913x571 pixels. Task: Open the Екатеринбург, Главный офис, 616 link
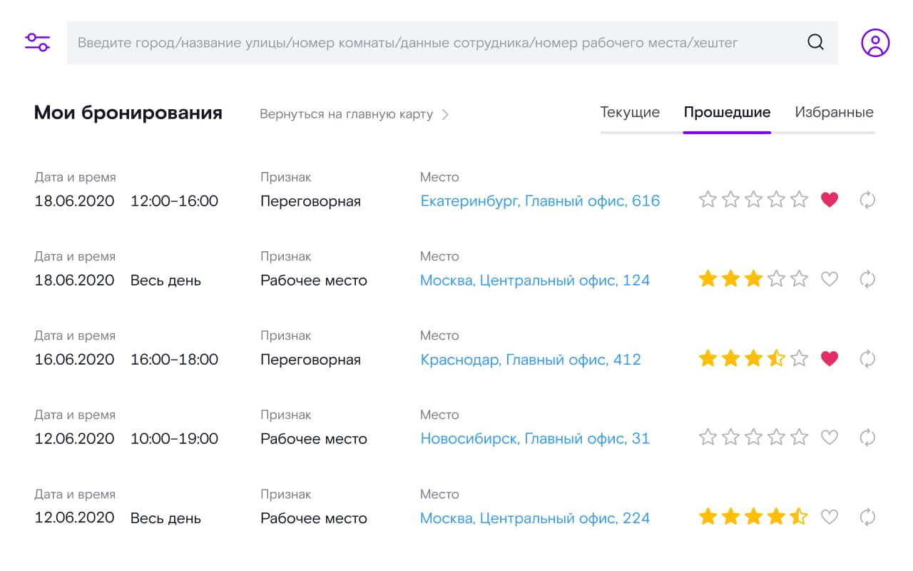(540, 201)
